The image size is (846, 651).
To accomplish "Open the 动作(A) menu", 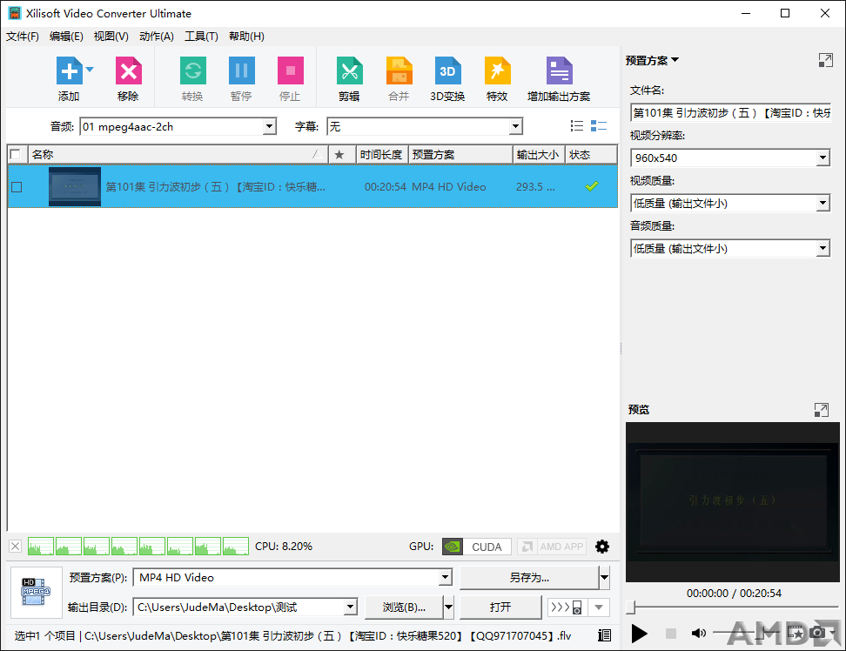I will (x=157, y=37).
